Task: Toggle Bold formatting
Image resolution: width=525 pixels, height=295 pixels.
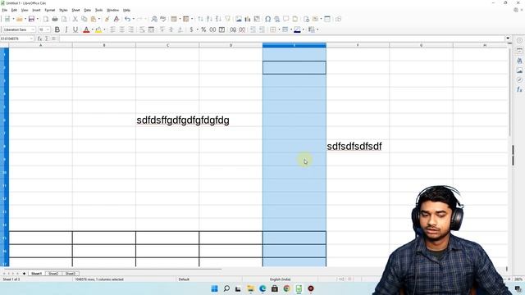Action: pos(57,29)
